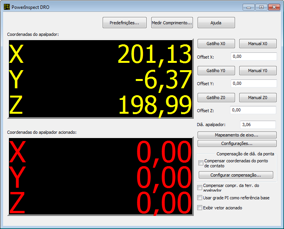Click the Coordenadas do apalpador acionado label

click(42, 132)
